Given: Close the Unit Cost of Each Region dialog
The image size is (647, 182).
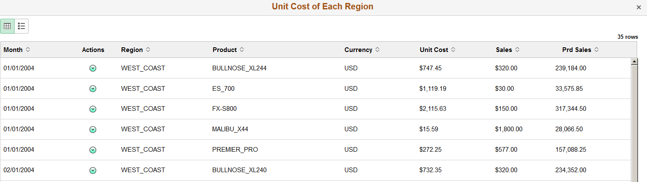Looking at the screenshot, I should [x=638, y=8].
